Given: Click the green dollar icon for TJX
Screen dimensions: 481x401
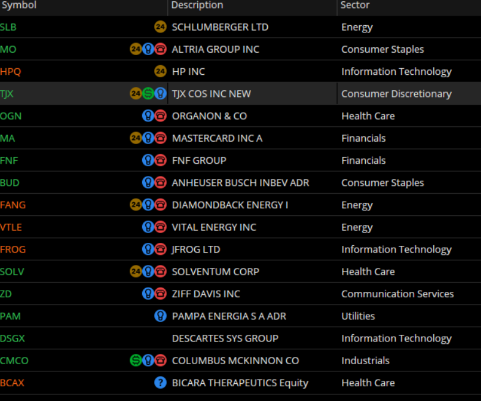Looking at the screenshot, I should pyautogui.click(x=148, y=94).
